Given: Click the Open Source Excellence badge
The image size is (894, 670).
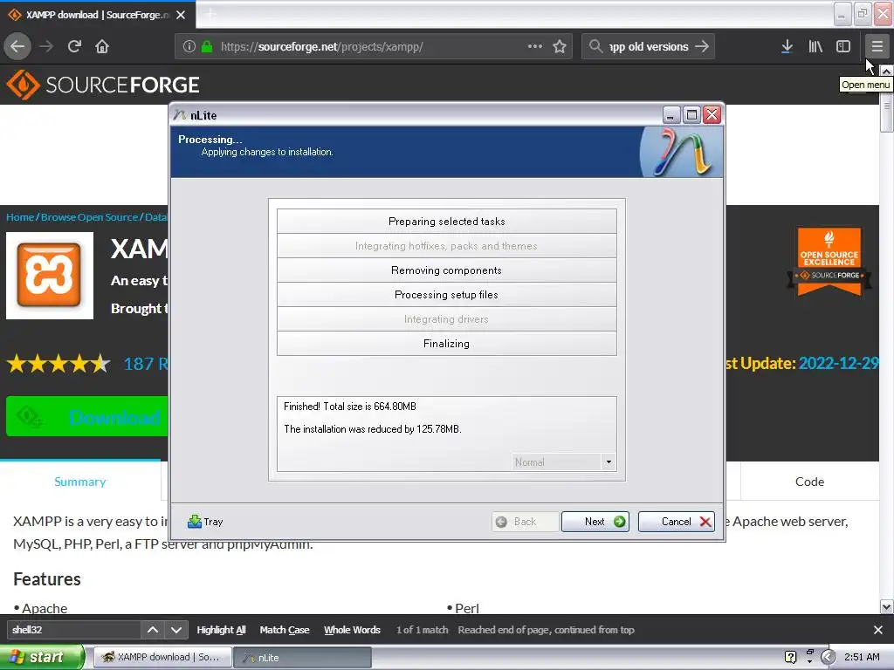Looking at the screenshot, I should coord(829,262).
